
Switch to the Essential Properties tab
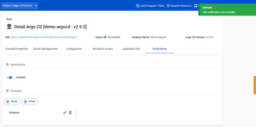(16, 49)
